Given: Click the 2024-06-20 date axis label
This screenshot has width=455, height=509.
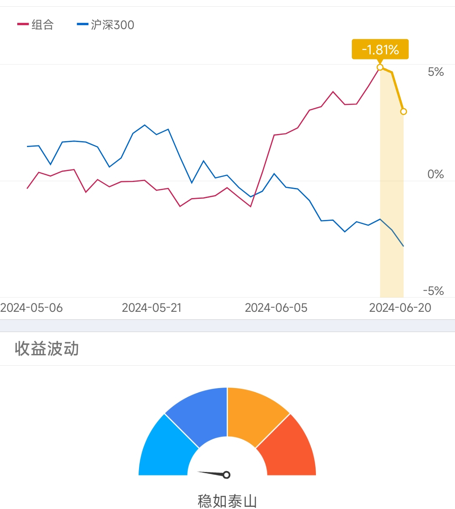Looking at the screenshot, I should coord(400,308).
